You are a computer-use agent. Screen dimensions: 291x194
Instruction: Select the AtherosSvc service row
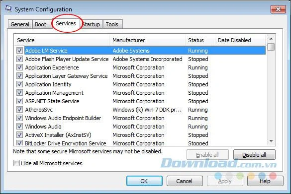141,110
